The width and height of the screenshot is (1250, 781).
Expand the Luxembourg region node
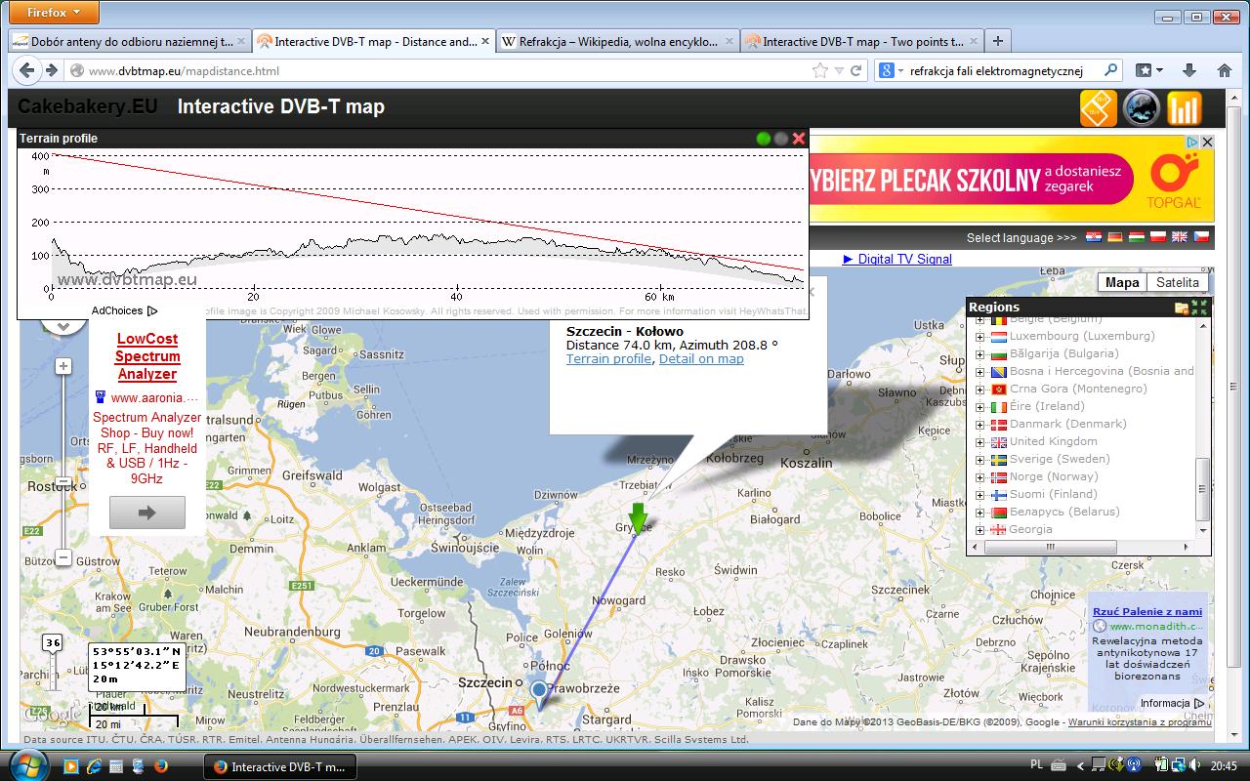(x=979, y=336)
